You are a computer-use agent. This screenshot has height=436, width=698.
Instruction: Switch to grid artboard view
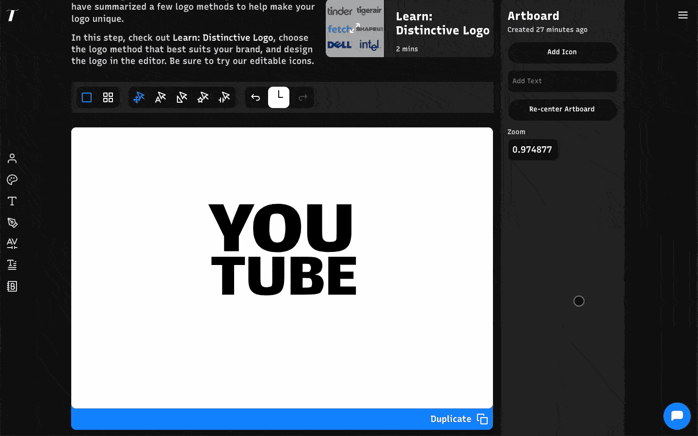point(108,97)
